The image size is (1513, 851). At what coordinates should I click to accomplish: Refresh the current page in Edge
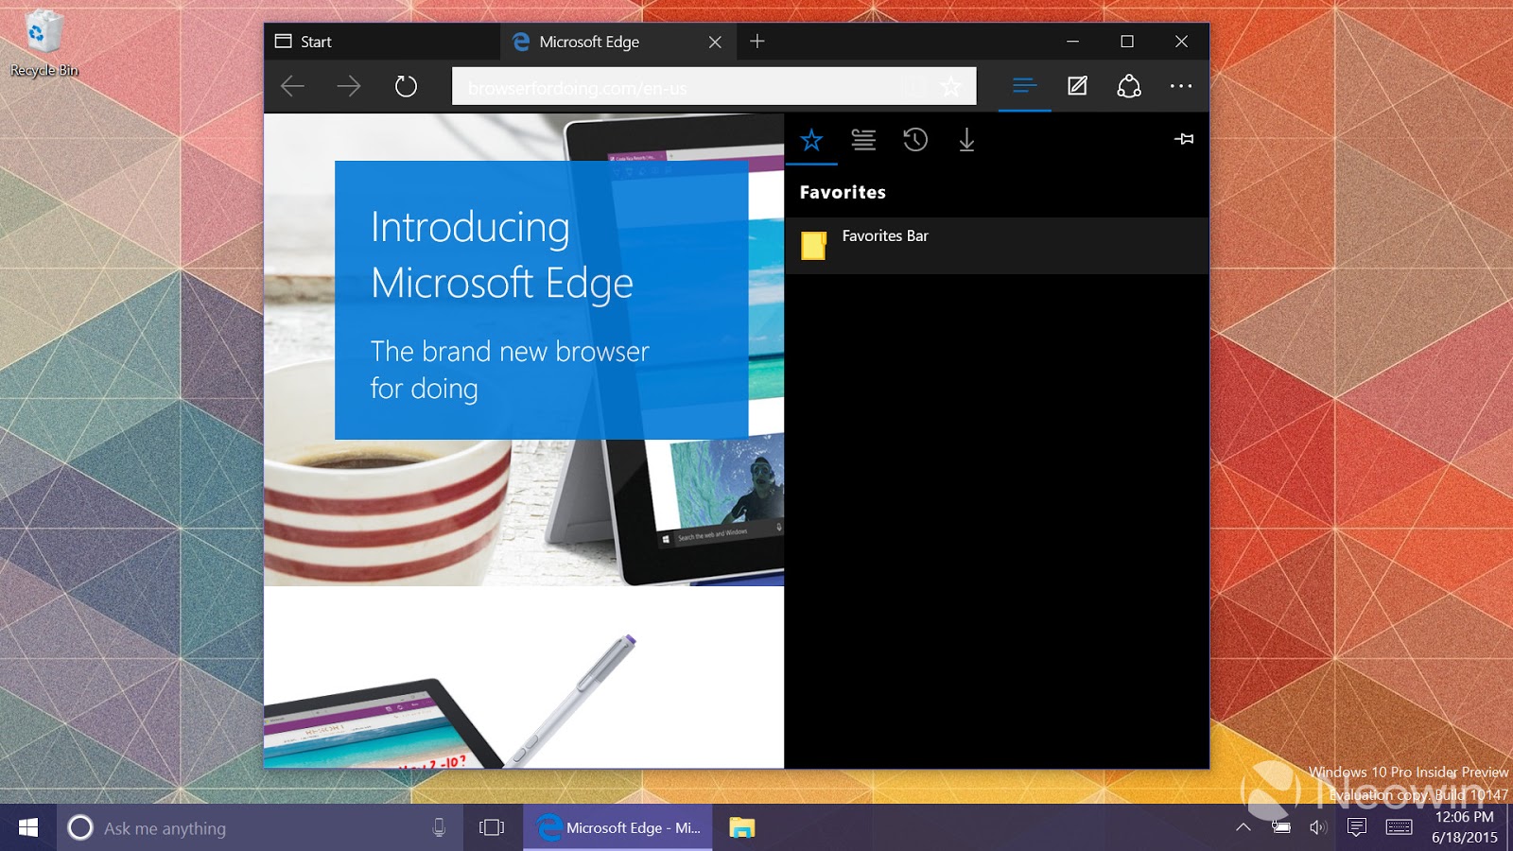(406, 87)
